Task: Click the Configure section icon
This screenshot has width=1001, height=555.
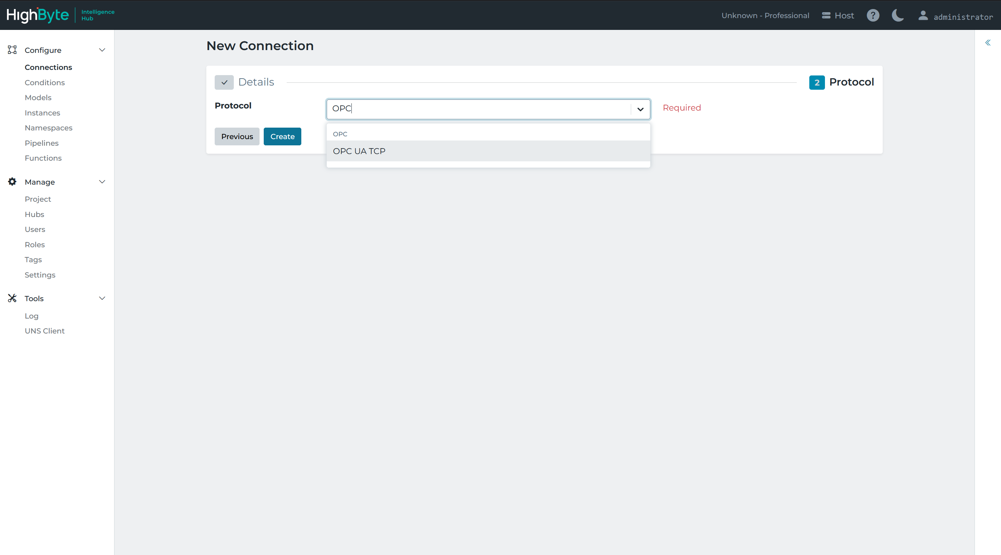Action: pos(12,50)
